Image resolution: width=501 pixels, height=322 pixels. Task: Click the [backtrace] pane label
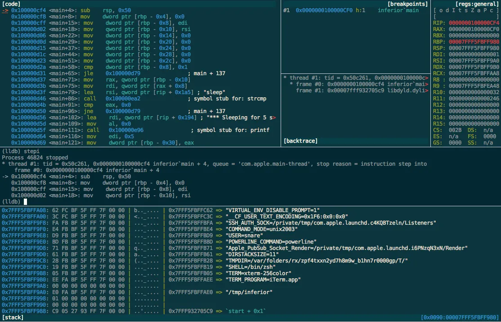tap(301, 141)
